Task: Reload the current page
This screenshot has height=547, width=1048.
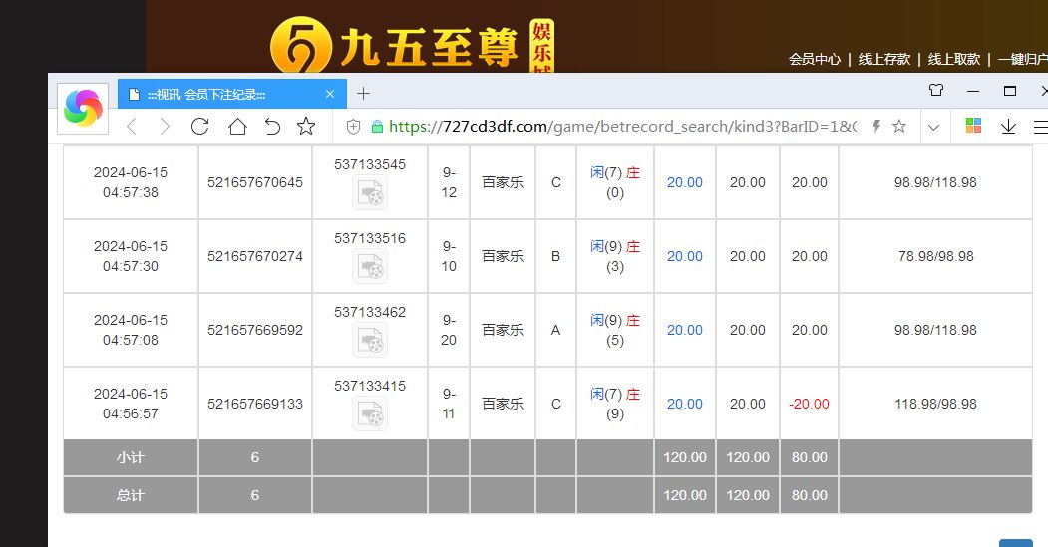Action: point(199,127)
